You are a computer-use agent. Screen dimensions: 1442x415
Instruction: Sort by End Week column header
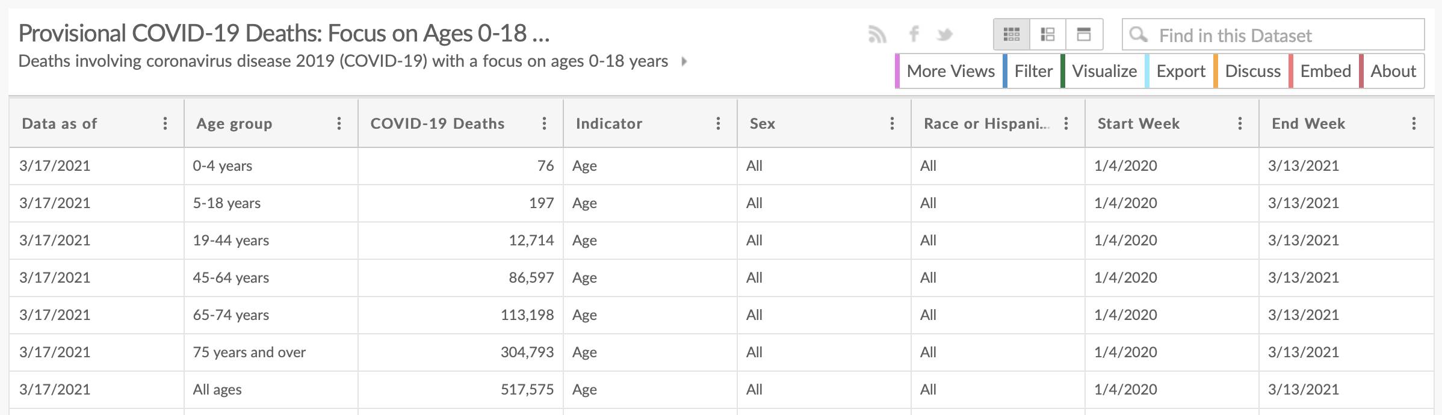point(1308,123)
